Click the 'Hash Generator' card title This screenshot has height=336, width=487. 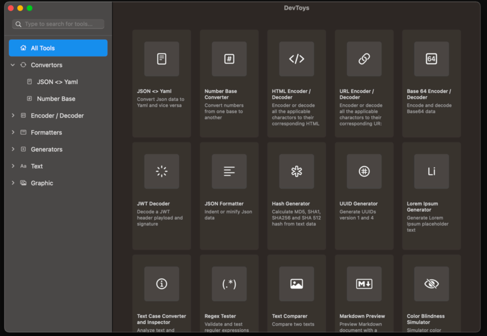[291, 204]
